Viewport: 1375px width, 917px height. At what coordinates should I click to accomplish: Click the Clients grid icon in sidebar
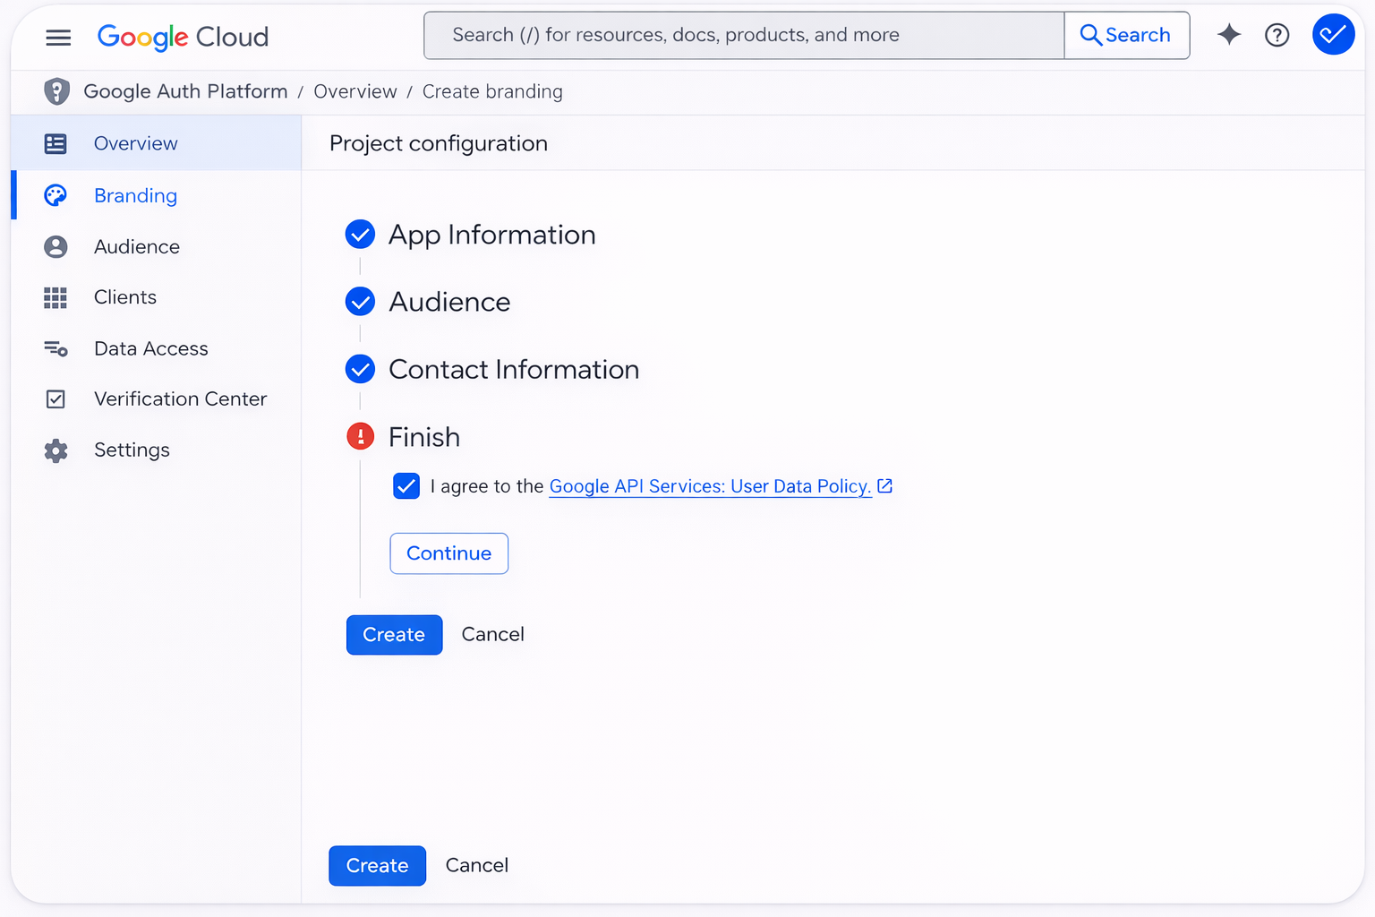(x=56, y=297)
